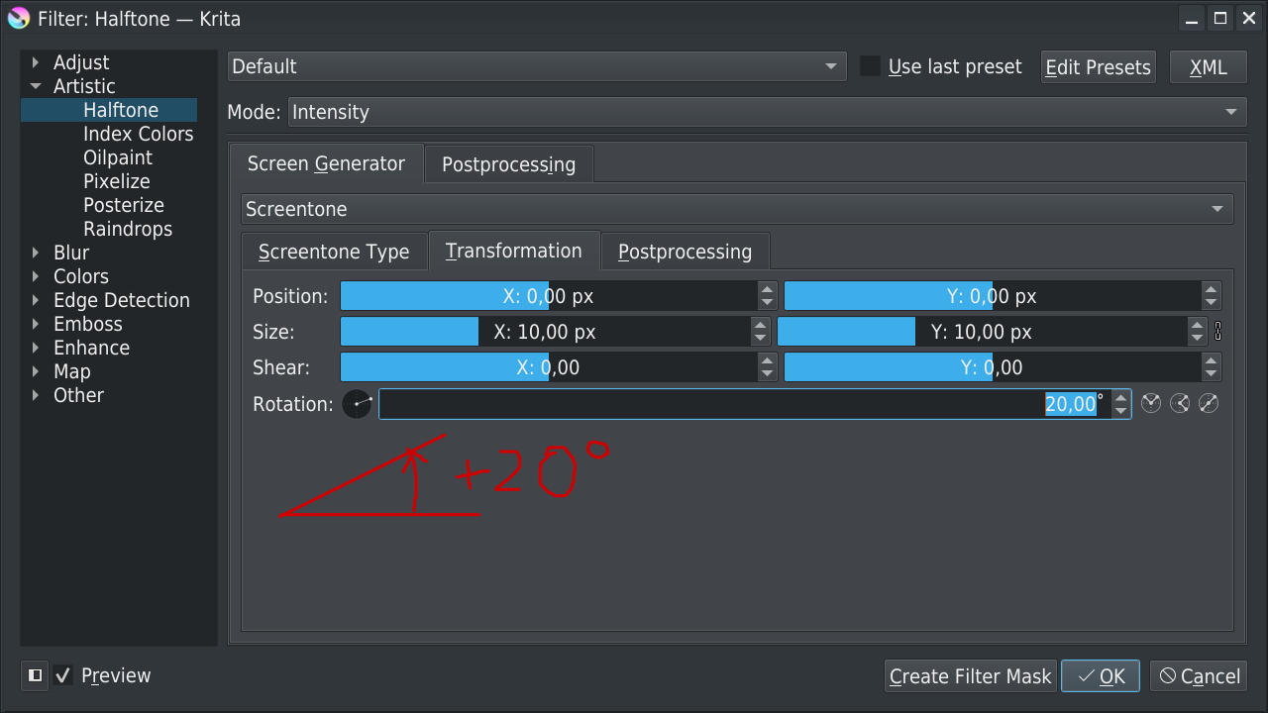Image resolution: width=1268 pixels, height=713 pixels.
Task: Select the Oilpaint filter in the list
Action: [x=118, y=157]
